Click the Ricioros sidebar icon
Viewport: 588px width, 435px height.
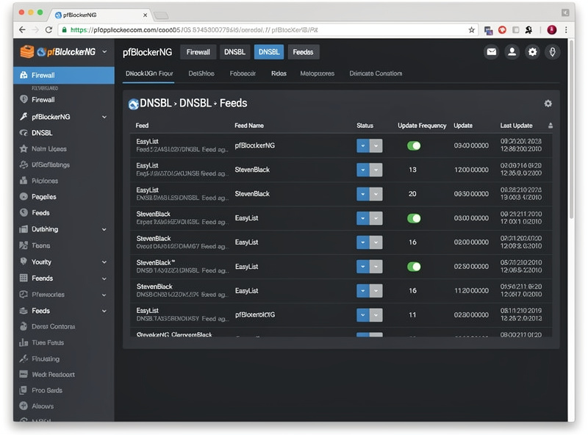coord(24,180)
